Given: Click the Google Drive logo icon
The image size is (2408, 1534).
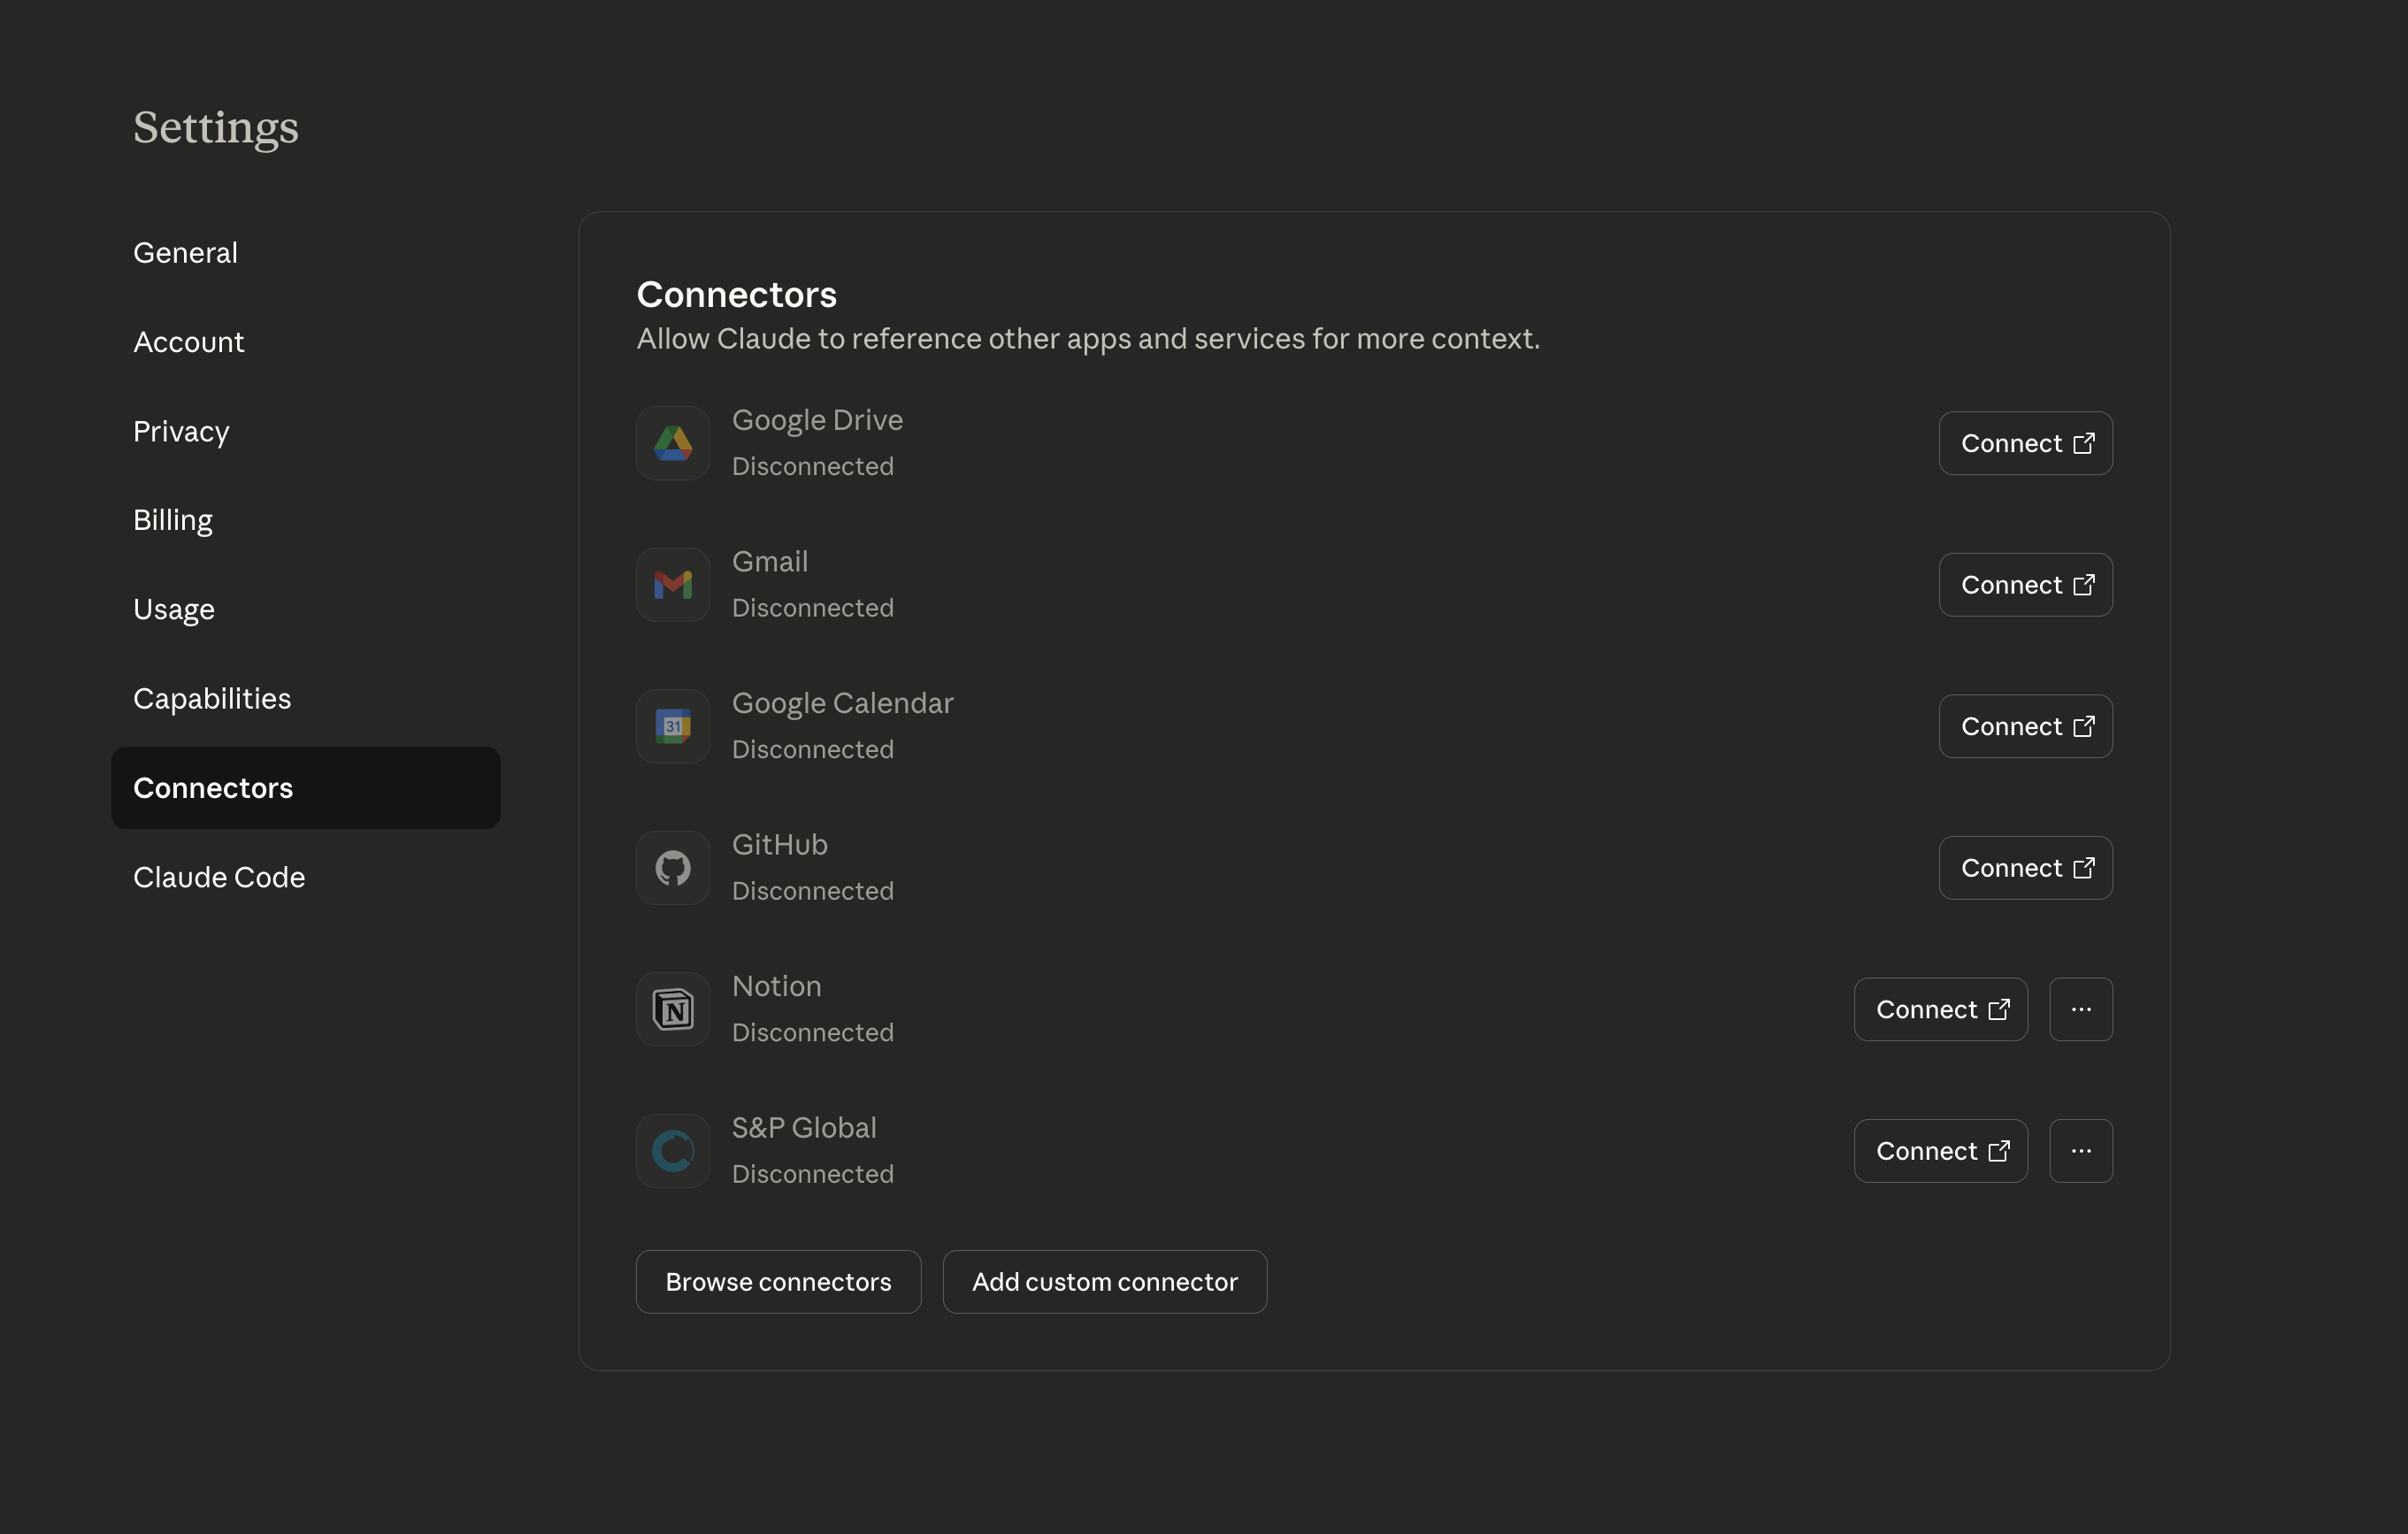Looking at the screenshot, I should pyautogui.click(x=673, y=443).
